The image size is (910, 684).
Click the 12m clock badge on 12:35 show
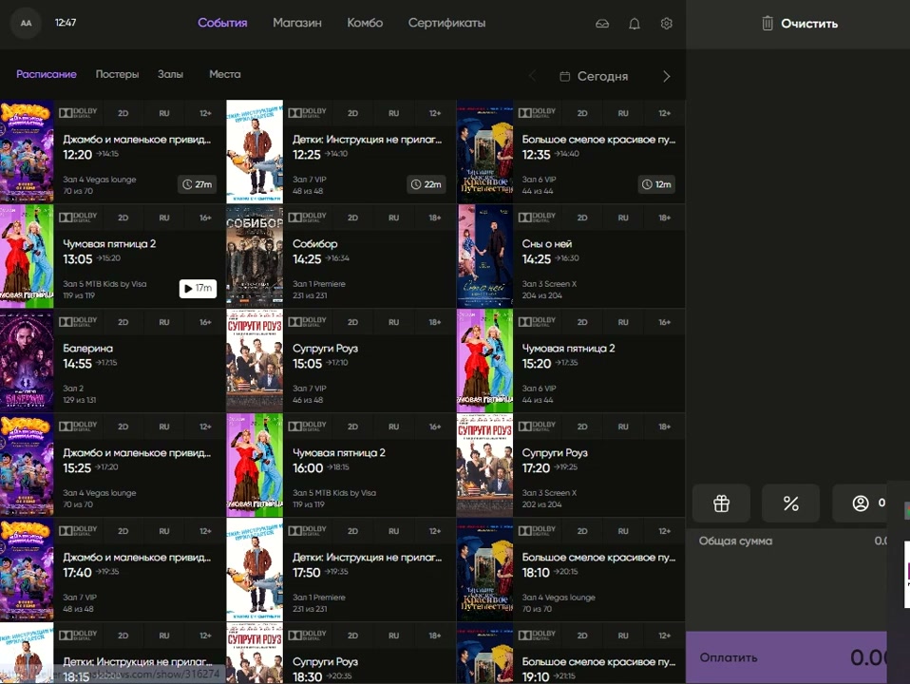tap(656, 184)
